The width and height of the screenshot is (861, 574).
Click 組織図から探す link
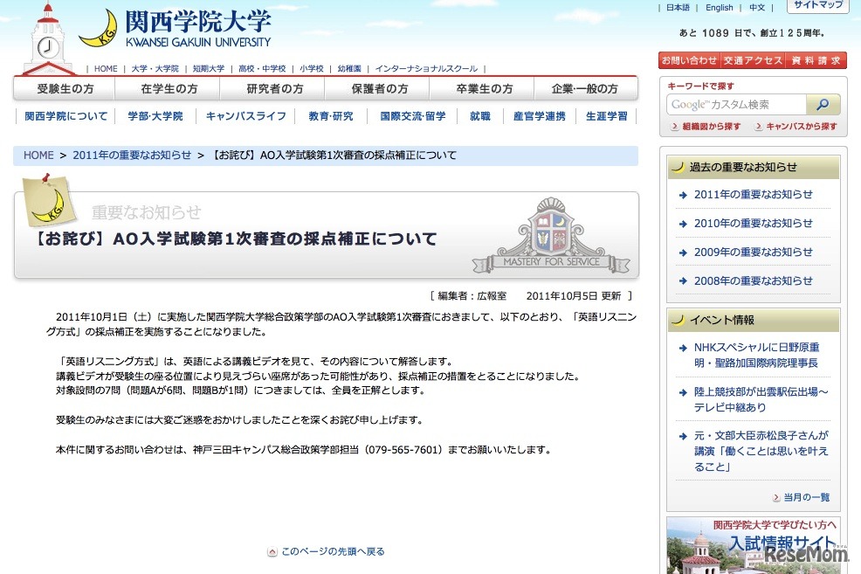(x=711, y=127)
